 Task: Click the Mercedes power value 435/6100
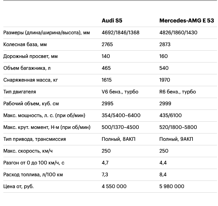click(171, 115)
